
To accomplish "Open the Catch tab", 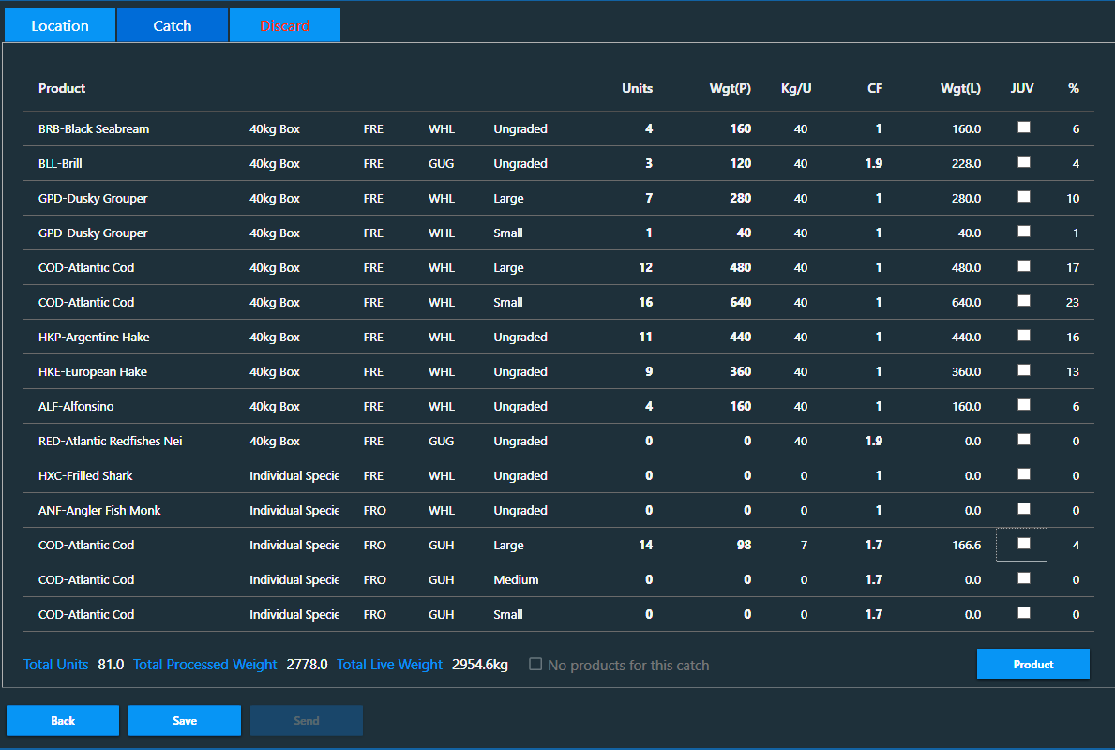I will [173, 25].
